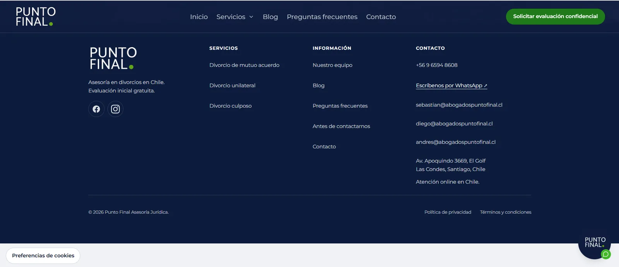This screenshot has height=267, width=619.
Task: Expand the Servicios dropdown menu
Action: 235,17
